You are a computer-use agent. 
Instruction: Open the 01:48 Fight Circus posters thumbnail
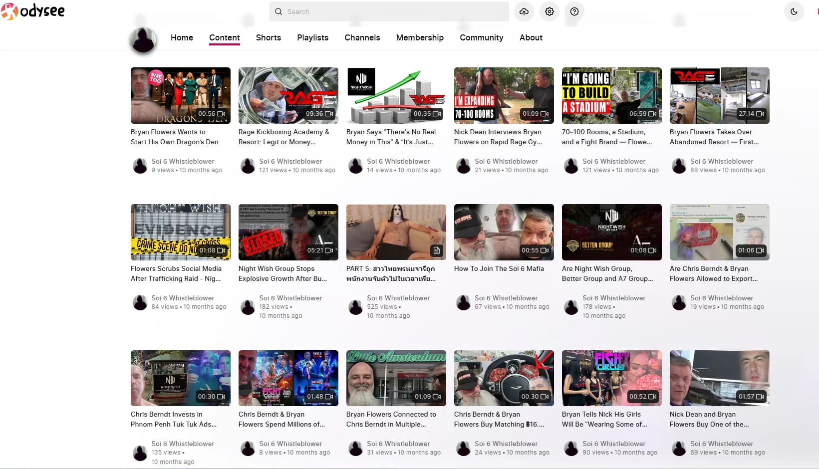coord(288,378)
